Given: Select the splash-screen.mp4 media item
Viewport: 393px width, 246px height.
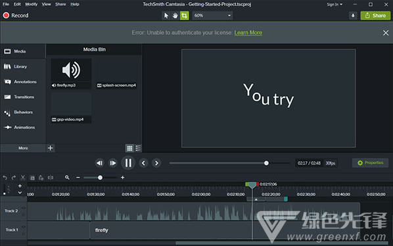Looking at the screenshot, I should (x=116, y=74).
